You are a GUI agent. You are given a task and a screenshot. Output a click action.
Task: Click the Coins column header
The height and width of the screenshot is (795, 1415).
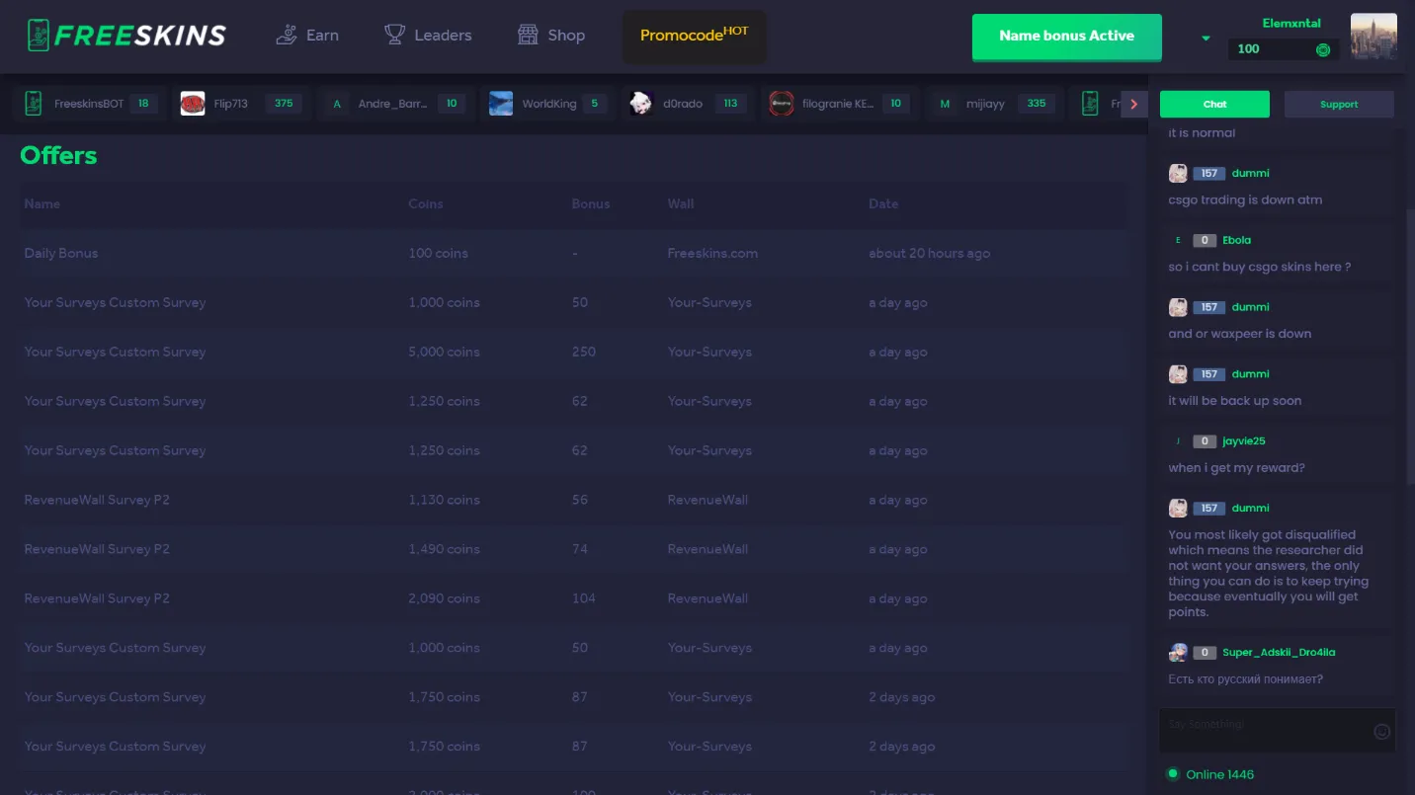click(x=426, y=203)
